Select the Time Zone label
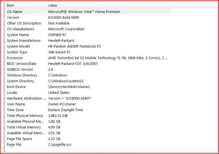 pyautogui.click(x=15, y=110)
